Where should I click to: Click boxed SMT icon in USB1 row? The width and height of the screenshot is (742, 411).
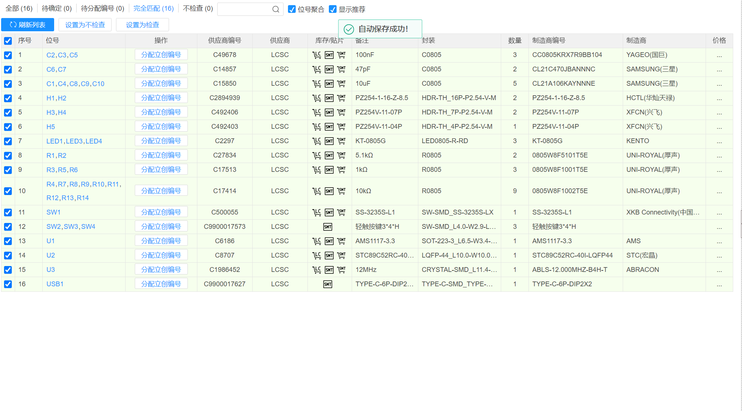tap(328, 284)
